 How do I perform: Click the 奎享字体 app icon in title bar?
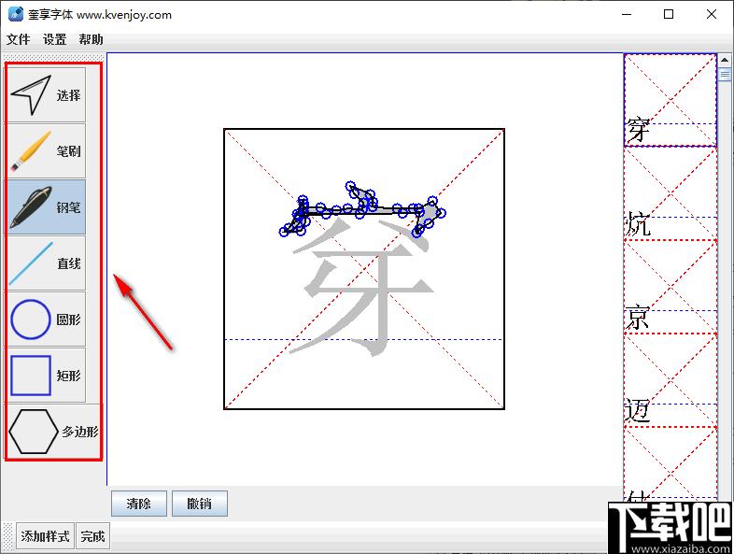point(16,14)
